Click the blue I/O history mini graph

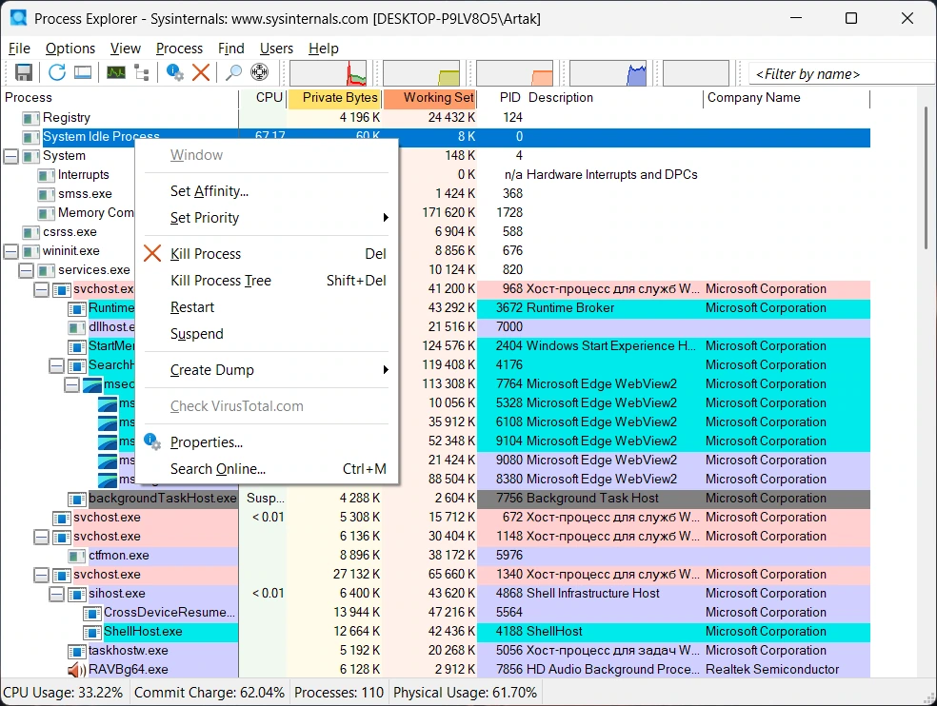click(x=608, y=73)
